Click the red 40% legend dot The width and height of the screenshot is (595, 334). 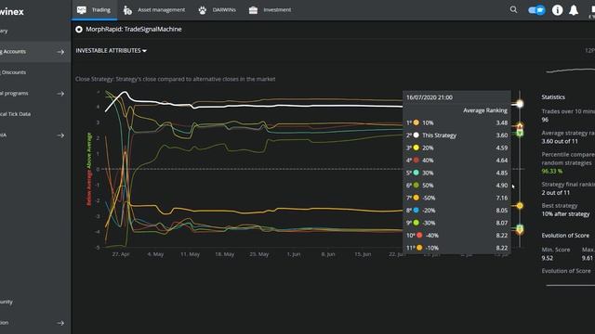(x=416, y=161)
